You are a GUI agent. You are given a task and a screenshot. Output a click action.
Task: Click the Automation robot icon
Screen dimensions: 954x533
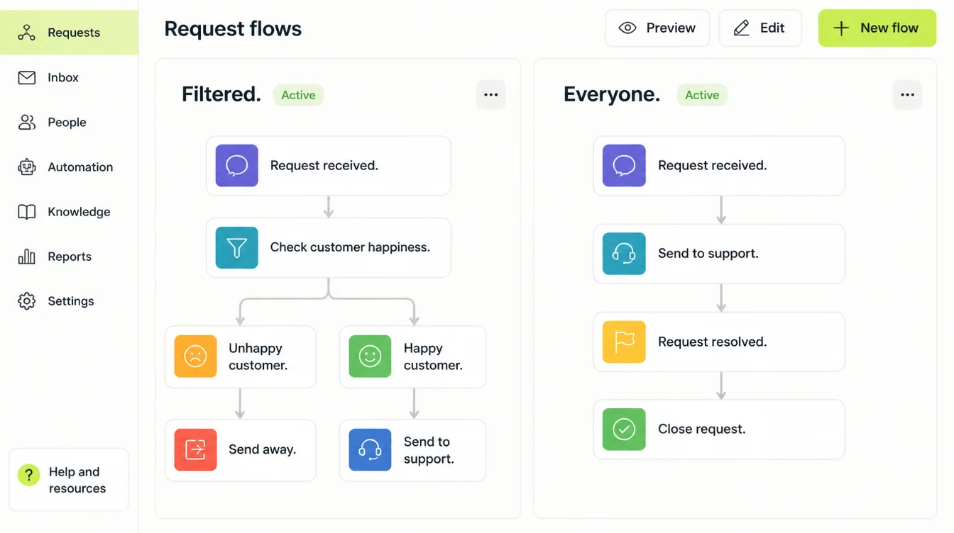pyautogui.click(x=27, y=167)
